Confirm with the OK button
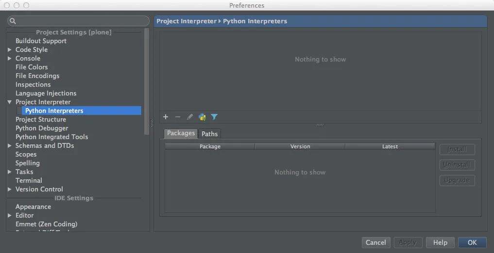The width and height of the screenshot is (494, 253). pyautogui.click(x=472, y=243)
